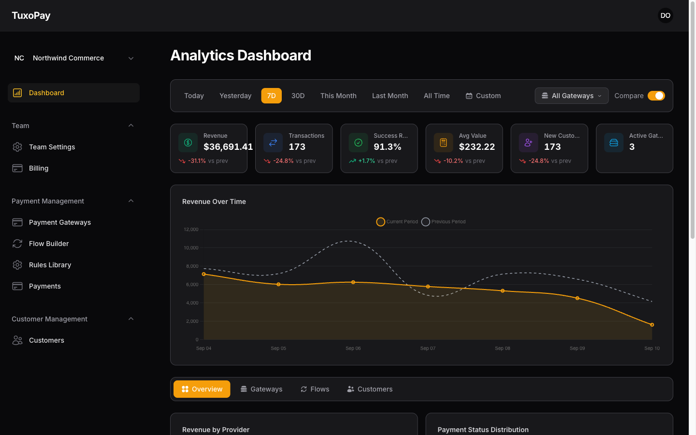Select the All Time range
696x435 pixels.
[x=437, y=96]
